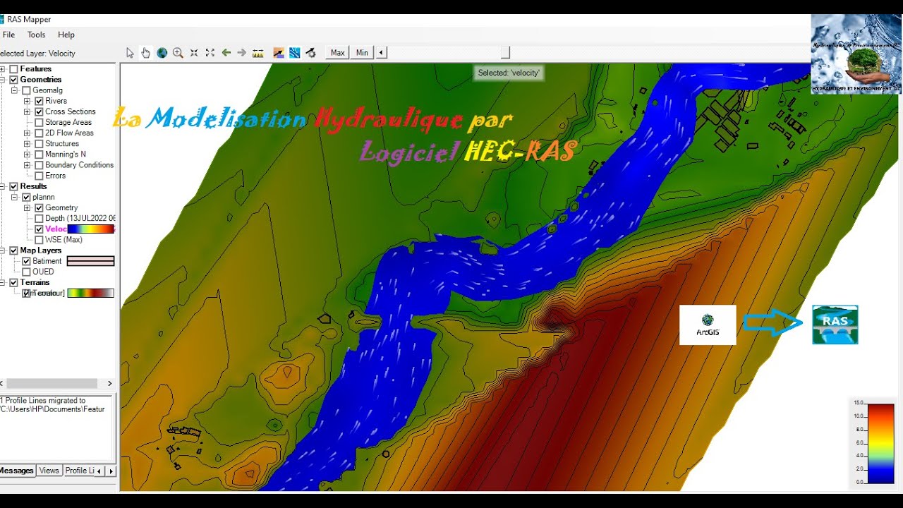The height and width of the screenshot is (508, 903).
Task: Expand the Boundary Conditions node
Action: point(27,165)
